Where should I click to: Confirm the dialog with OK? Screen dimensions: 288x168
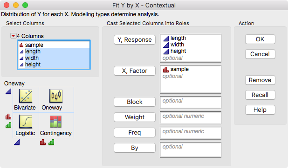260,39
